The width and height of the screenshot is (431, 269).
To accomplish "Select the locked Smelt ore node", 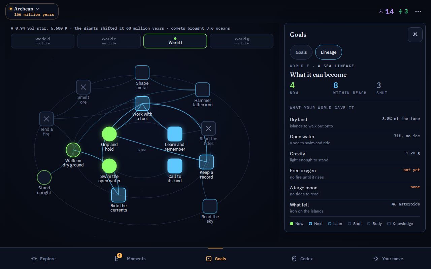I will tap(83, 87).
